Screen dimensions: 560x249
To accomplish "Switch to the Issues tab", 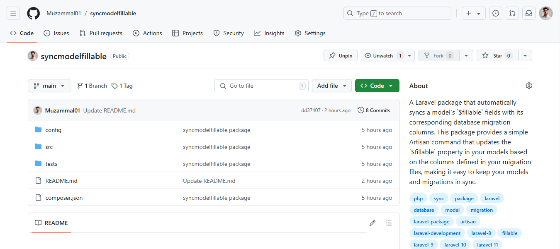I will tap(56, 33).
